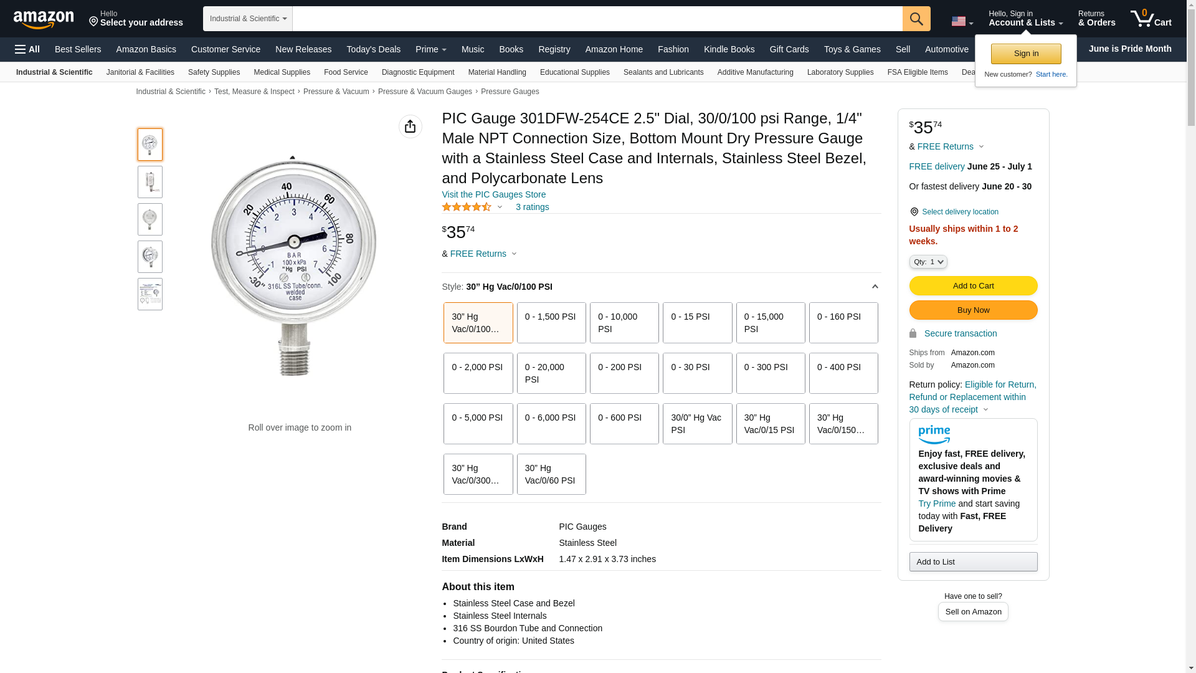Go to Safety Supplies category

click(x=214, y=72)
